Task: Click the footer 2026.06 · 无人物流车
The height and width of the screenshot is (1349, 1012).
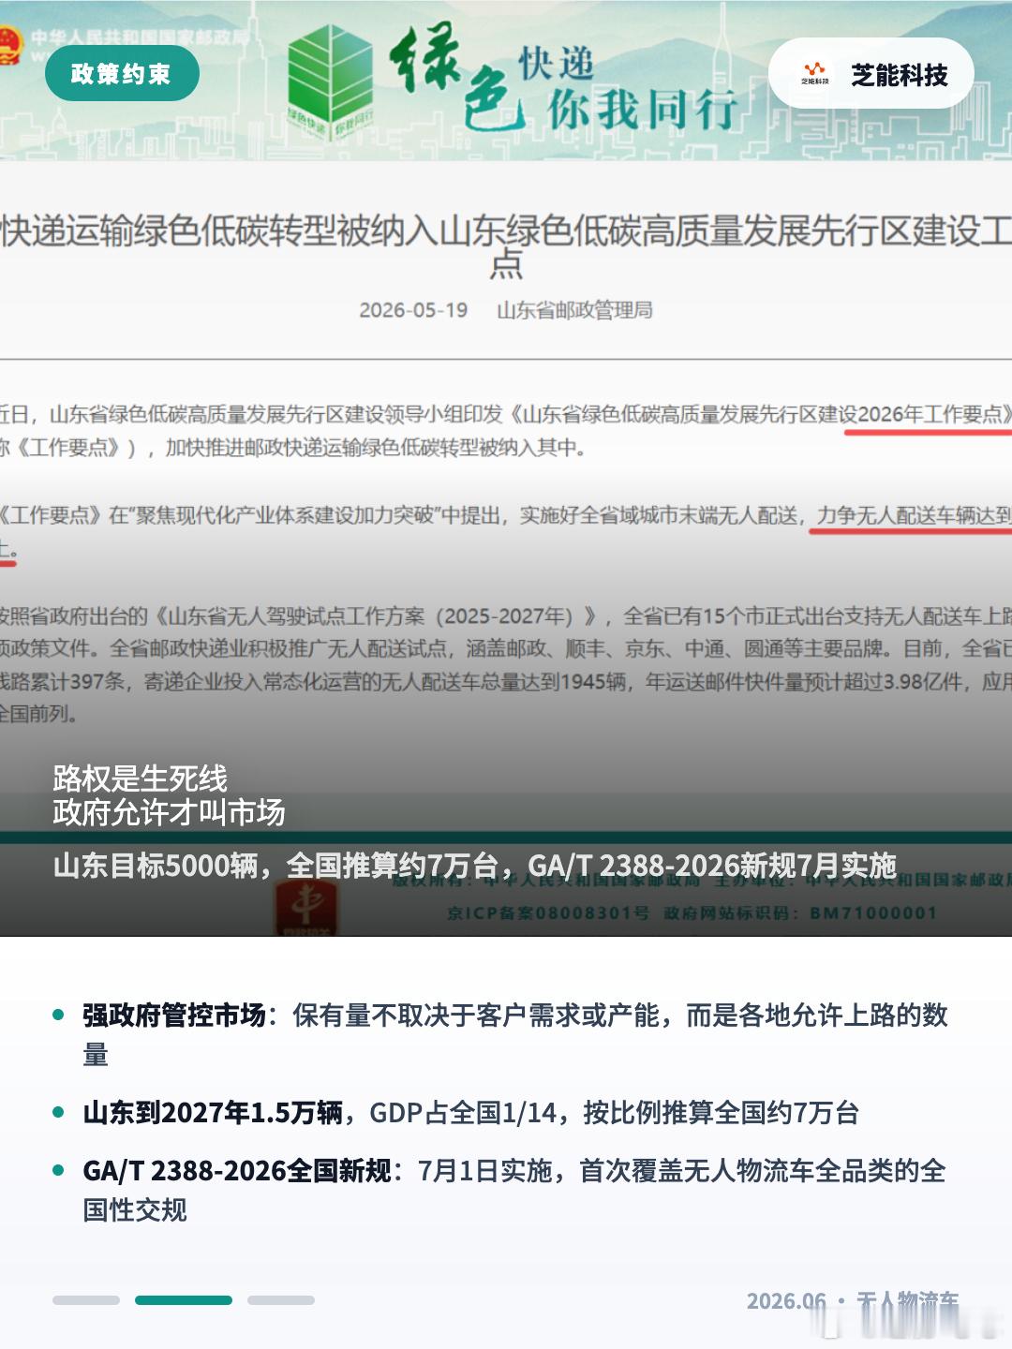Action: tap(853, 1300)
